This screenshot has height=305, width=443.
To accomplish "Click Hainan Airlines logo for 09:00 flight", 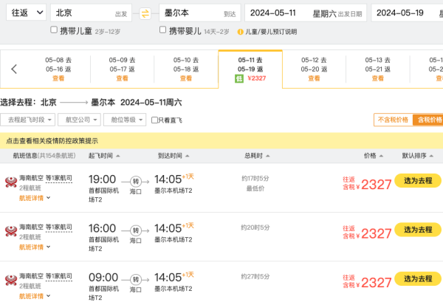I will click(11, 280).
